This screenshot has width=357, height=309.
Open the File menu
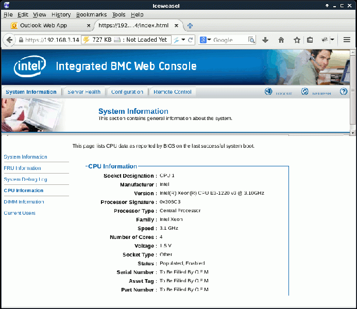(8, 14)
